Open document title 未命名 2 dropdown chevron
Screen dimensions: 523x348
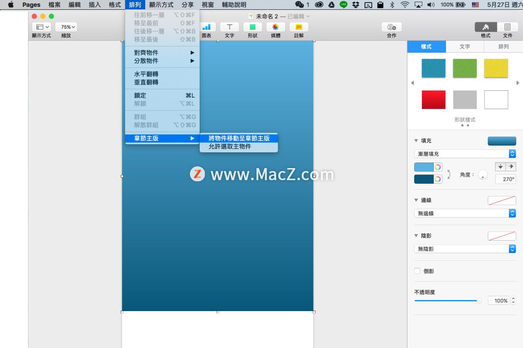308,16
